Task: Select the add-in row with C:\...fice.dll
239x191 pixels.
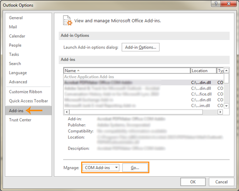Action: click(143, 94)
